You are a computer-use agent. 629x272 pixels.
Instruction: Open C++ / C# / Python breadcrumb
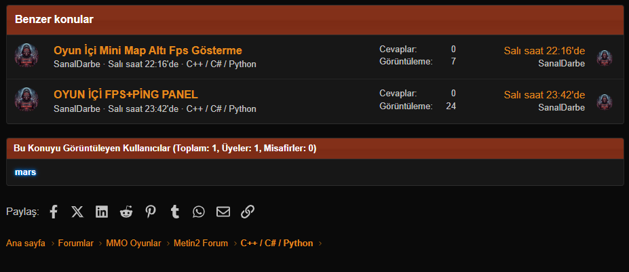click(x=277, y=243)
